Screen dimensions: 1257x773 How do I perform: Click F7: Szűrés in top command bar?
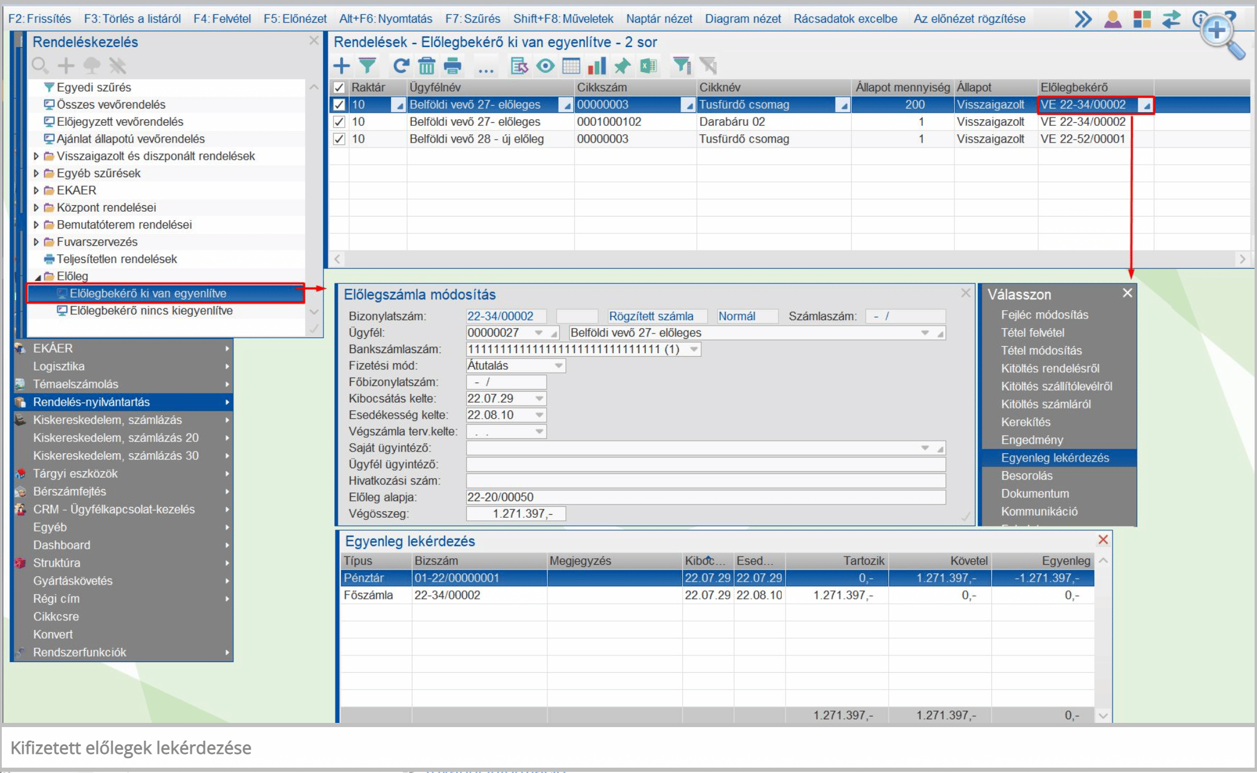pyautogui.click(x=473, y=18)
